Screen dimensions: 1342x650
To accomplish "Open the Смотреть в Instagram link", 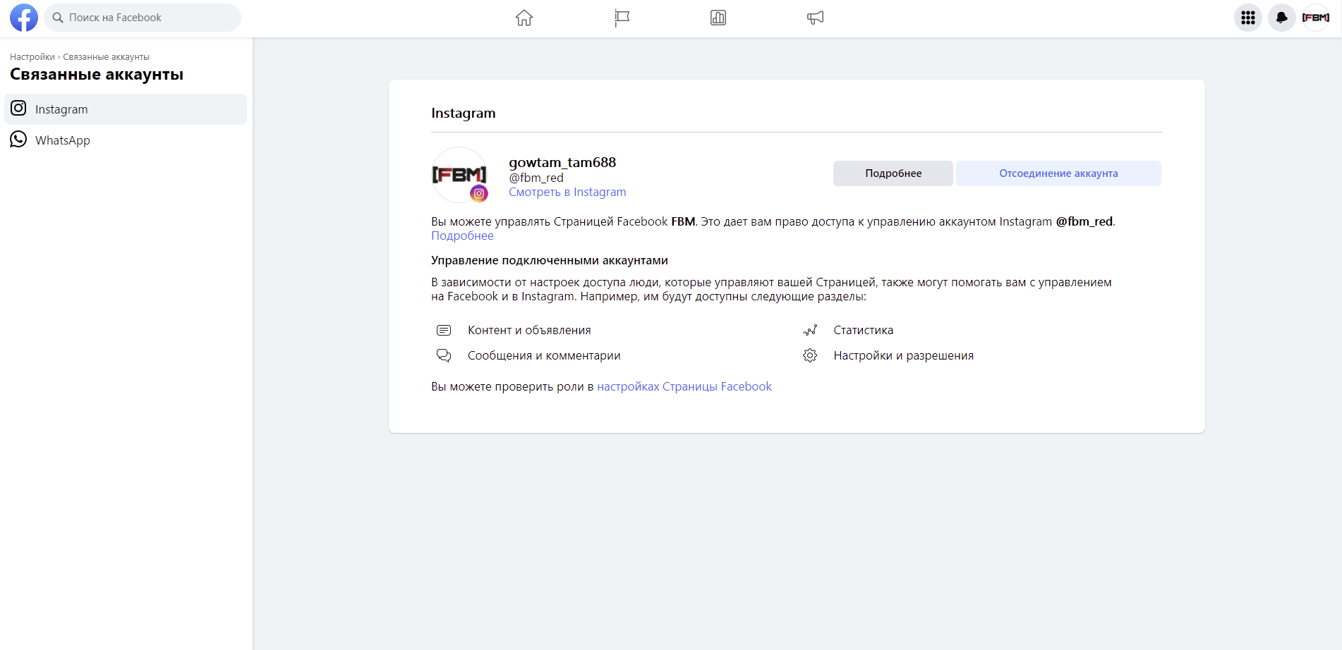I will tap(567, 192).
